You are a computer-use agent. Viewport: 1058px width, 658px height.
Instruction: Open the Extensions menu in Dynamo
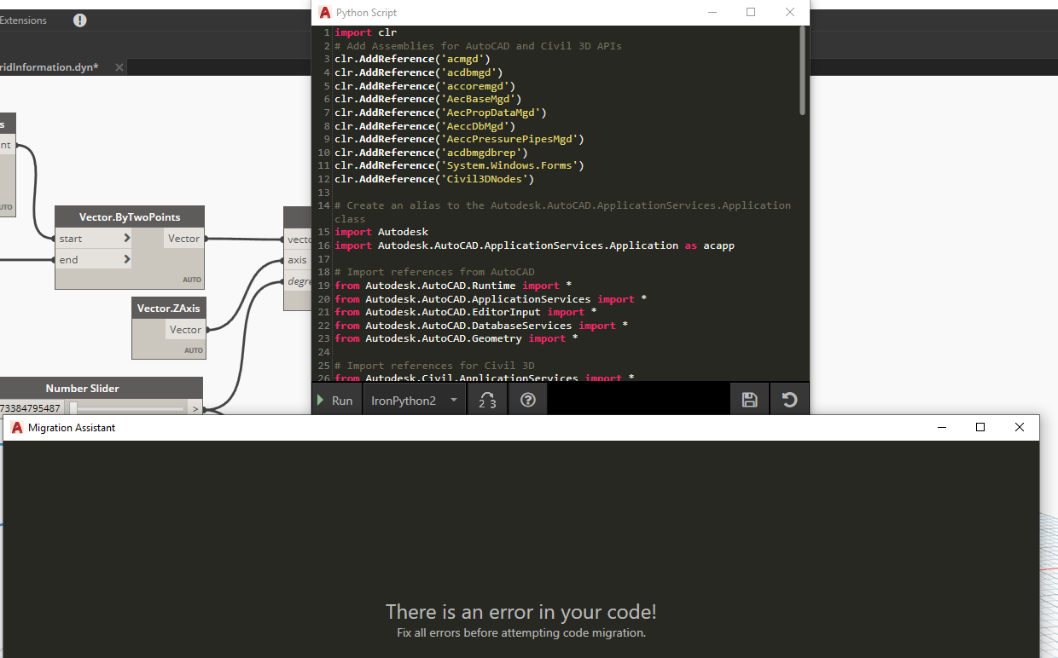pyautogui.click(x=23, y=20)
